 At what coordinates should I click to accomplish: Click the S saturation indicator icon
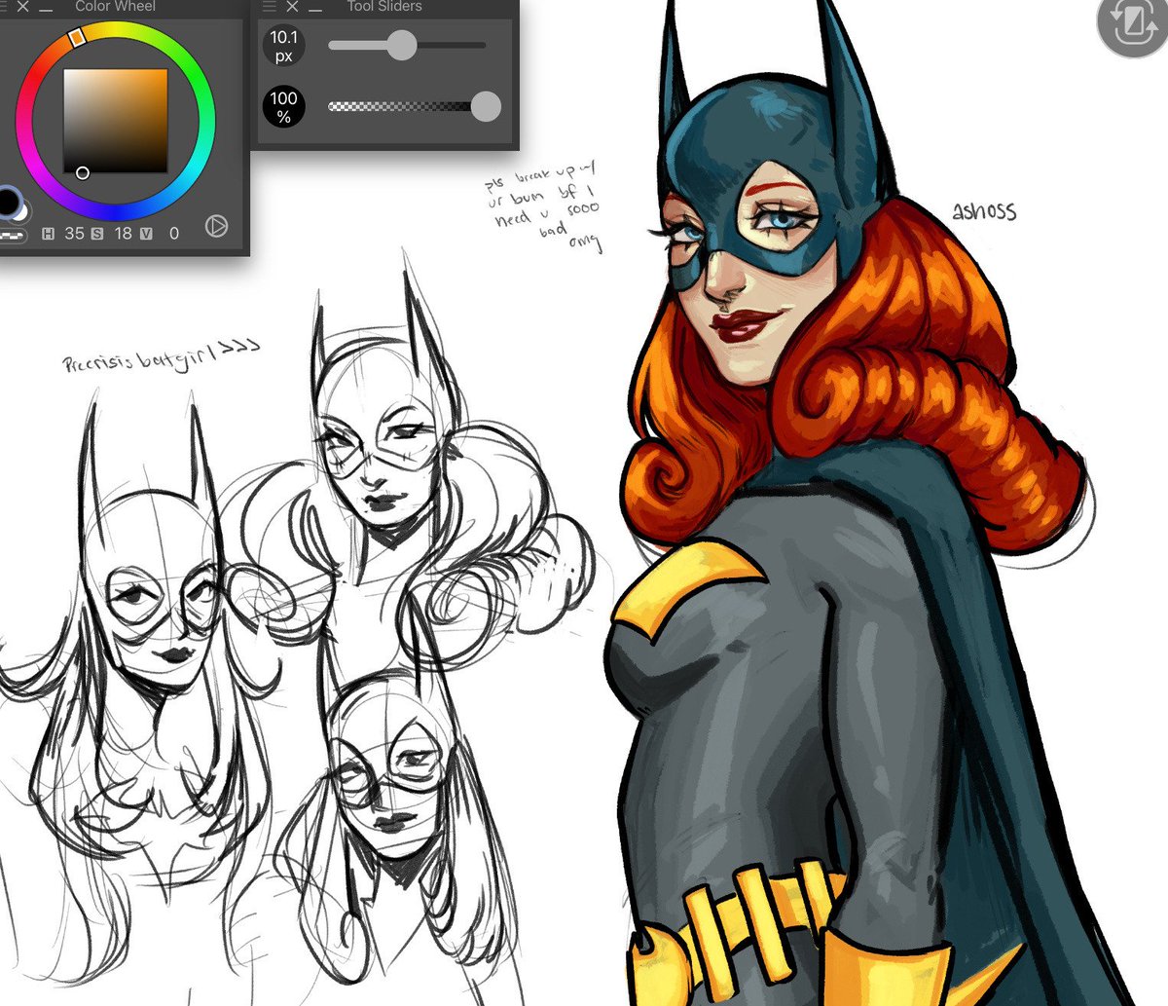(97, 233)
